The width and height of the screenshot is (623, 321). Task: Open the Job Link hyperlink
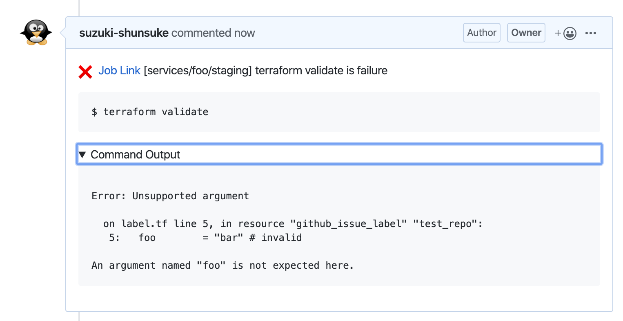tap(119, 71)
